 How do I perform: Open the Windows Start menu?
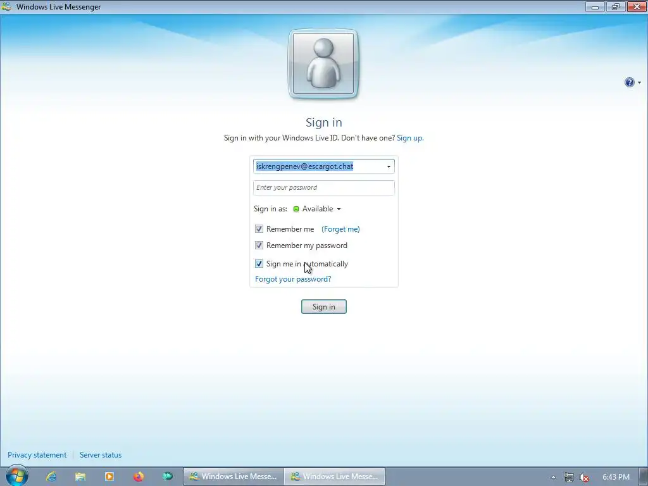coord(17,476)
